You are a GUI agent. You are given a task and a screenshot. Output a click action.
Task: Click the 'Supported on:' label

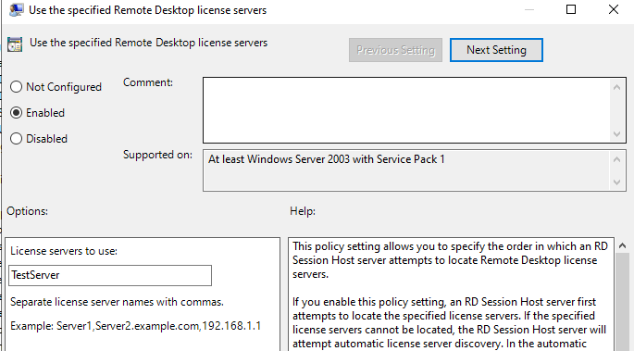[157, 155]
